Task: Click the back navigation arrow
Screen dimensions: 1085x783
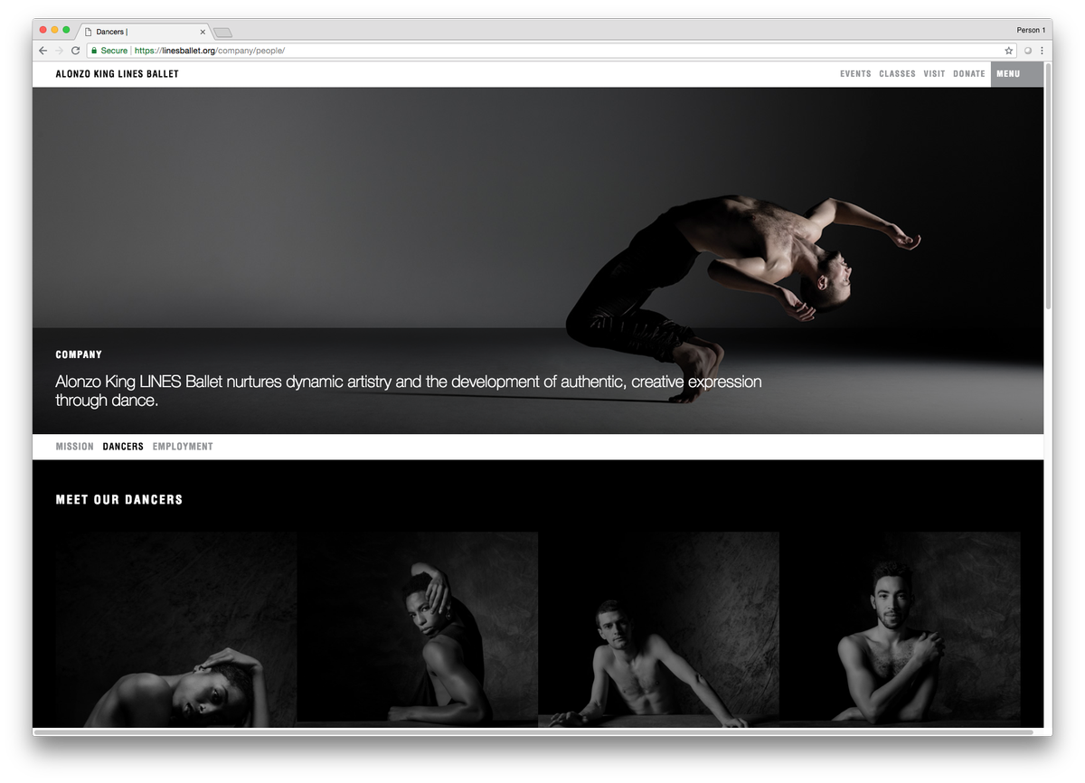Action: [x=42, y=50]
